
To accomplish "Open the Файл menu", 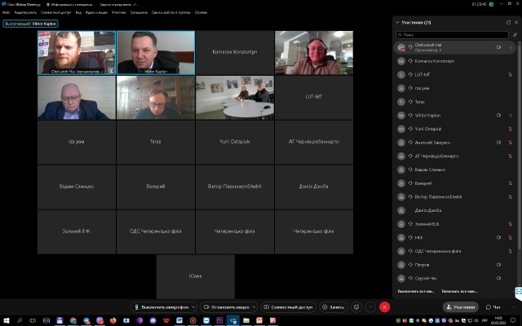I will point(7,12).
